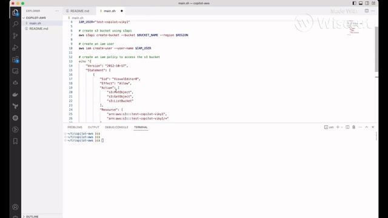Select the zsh terminal shell indicator

329,127
